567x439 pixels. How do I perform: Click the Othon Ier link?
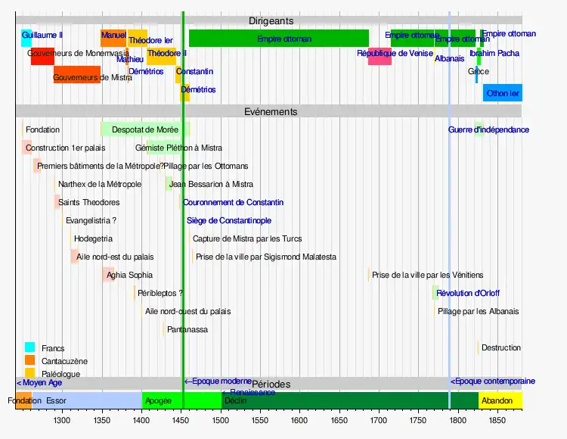tap(503, 93)
